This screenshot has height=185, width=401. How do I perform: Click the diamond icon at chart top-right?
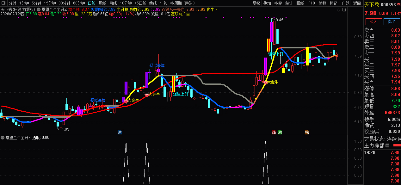point(338,10)
